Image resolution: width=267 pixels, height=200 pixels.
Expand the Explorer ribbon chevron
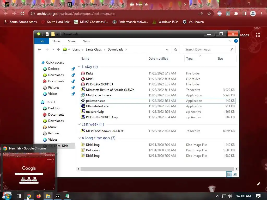coord(230,41)
